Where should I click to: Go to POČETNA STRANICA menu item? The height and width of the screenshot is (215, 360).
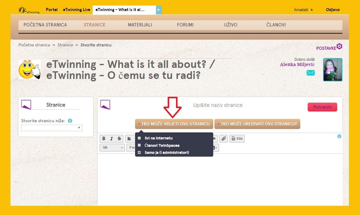pos(45,25)
